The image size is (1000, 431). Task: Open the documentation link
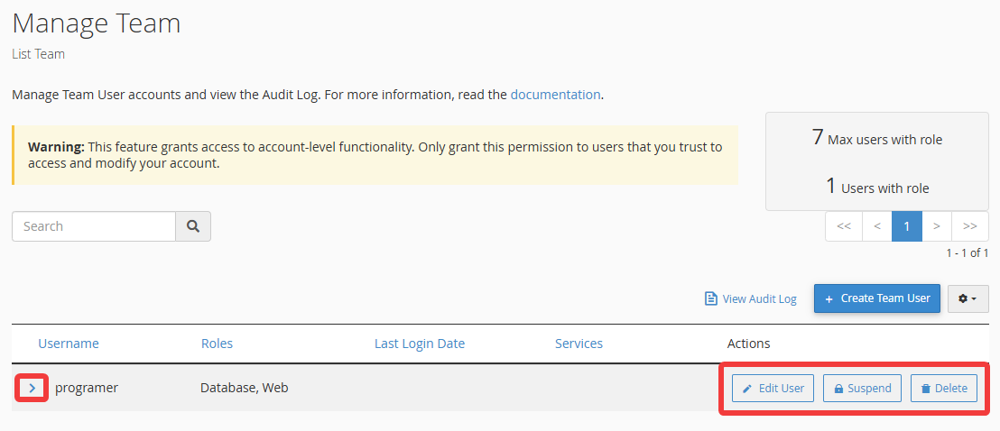click(555, 94)
